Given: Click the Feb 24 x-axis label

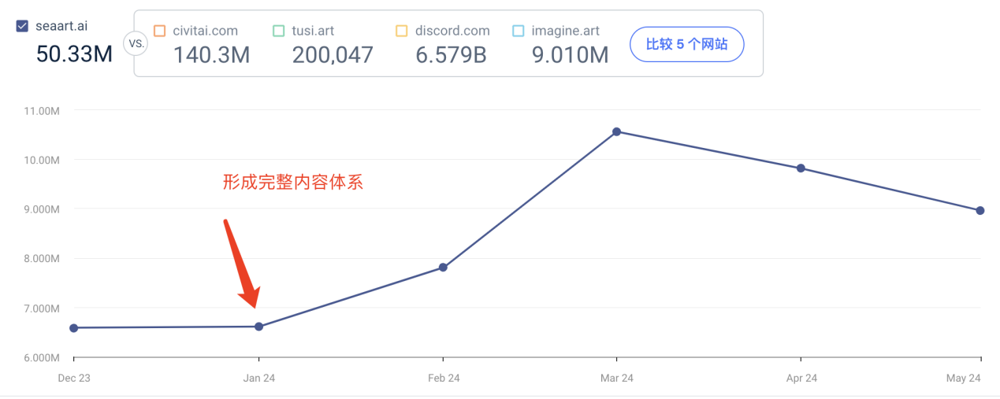Looking at the screenshot, I should [x=444, y=379].
